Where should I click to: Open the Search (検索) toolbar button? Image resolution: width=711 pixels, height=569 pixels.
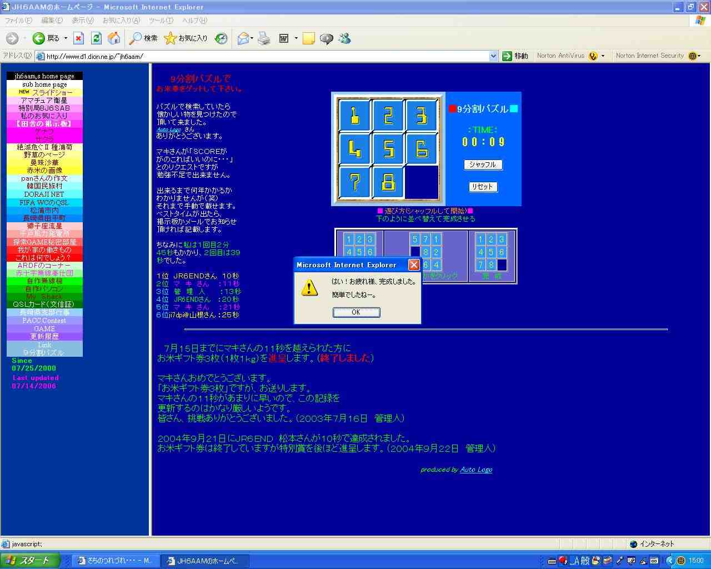click(x=143, y=38)
